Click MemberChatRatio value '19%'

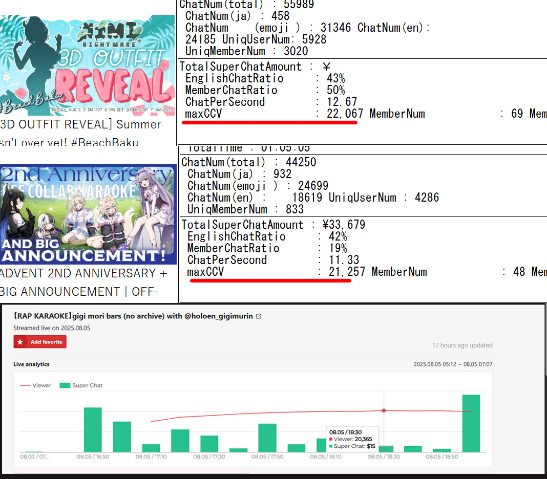[338, 248]
